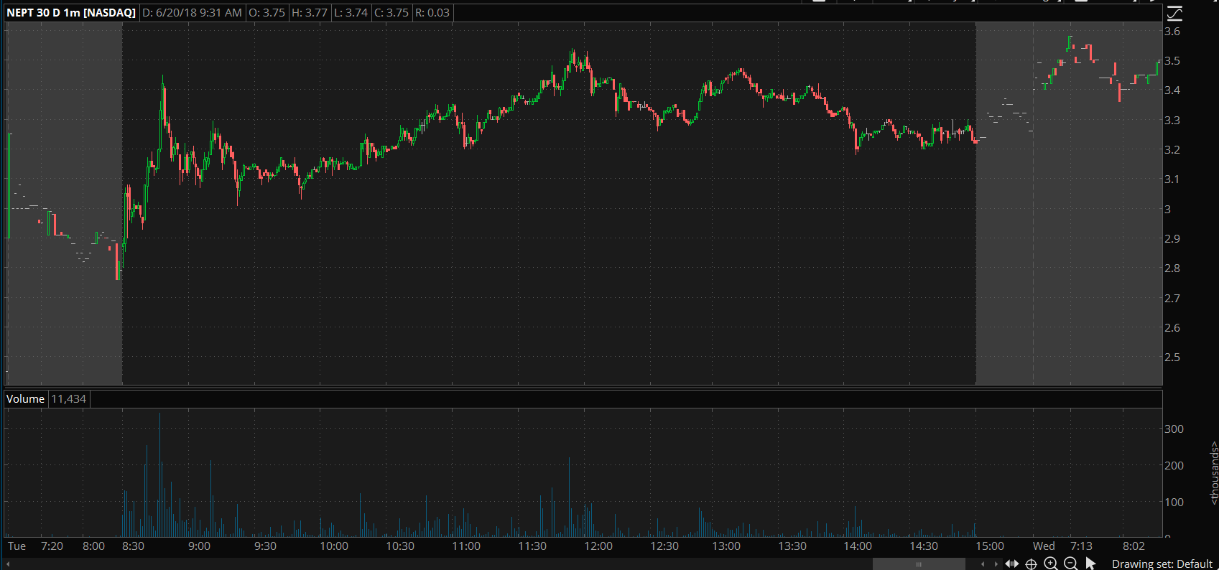Click the 200 volume axis label
This screenshot has width=1219, height=570.
click(x=1174, y=466)
